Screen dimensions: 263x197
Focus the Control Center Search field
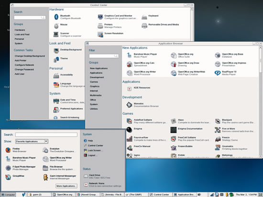tap(30, 17)
